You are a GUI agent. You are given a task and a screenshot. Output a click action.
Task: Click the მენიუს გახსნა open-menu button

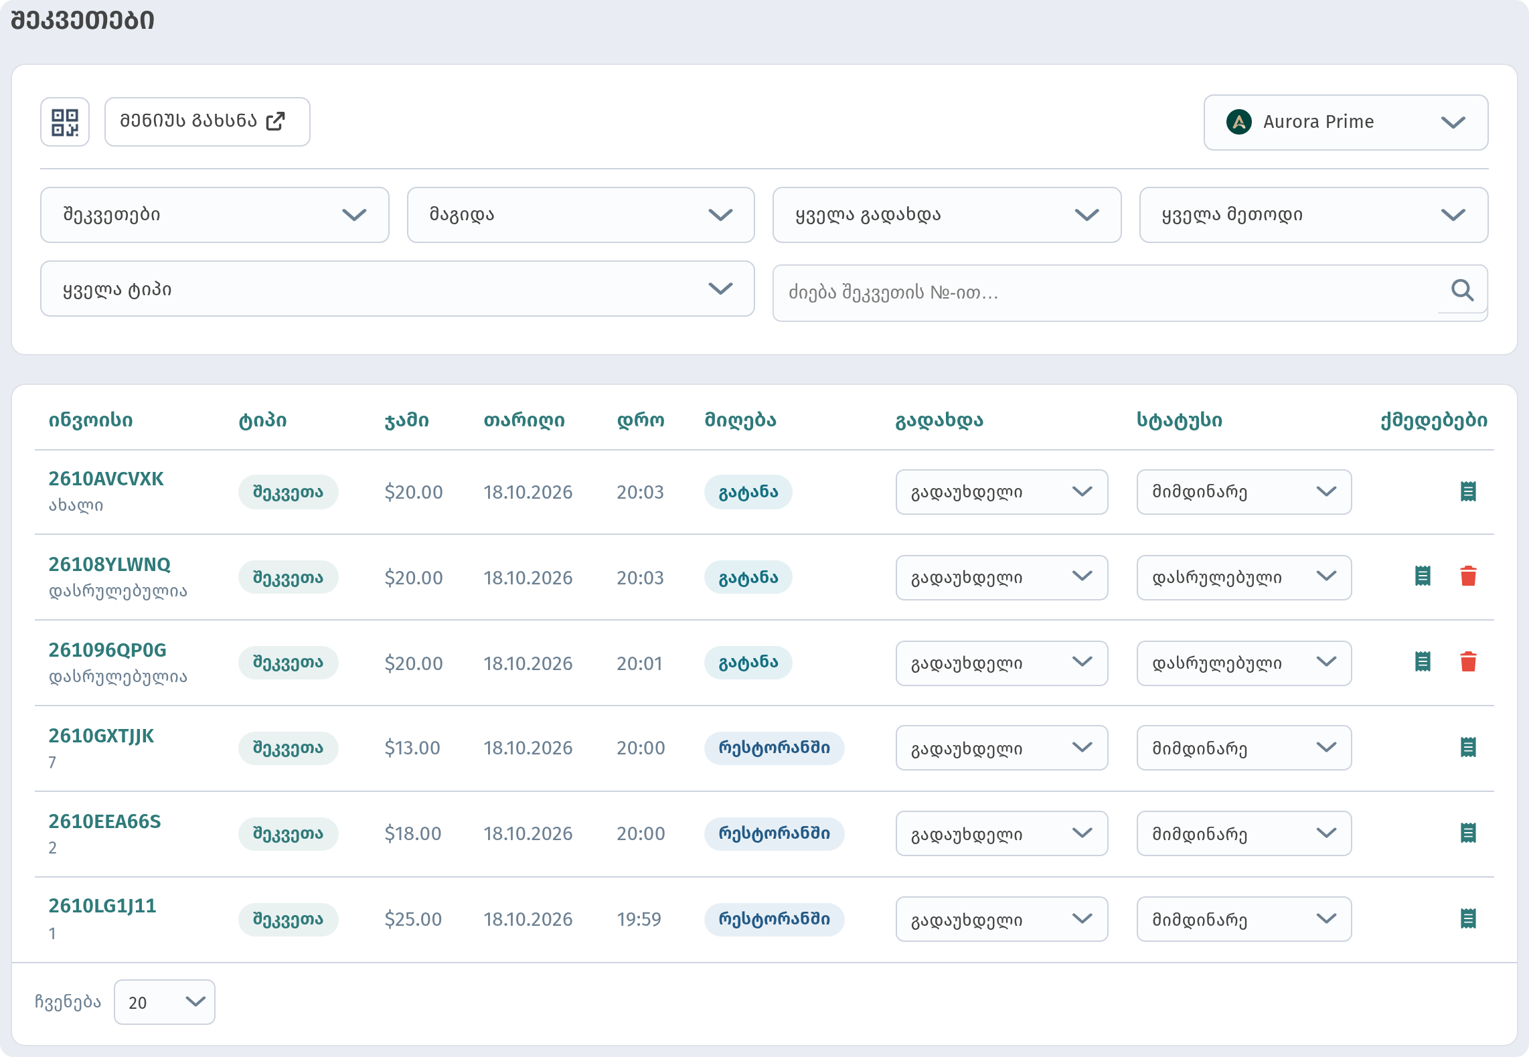(x=208, y=122)
